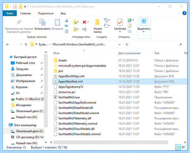Switch to the Поделиться tab
190x153 pixels.
pos(46,13)
